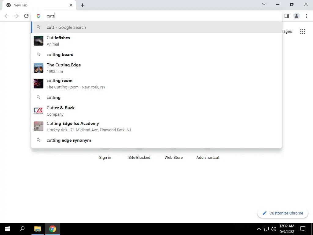313x235 pixels.
Task: Select 'cutting room' New York suggestion
Action: pyautogui.click(x=157, y=84)
